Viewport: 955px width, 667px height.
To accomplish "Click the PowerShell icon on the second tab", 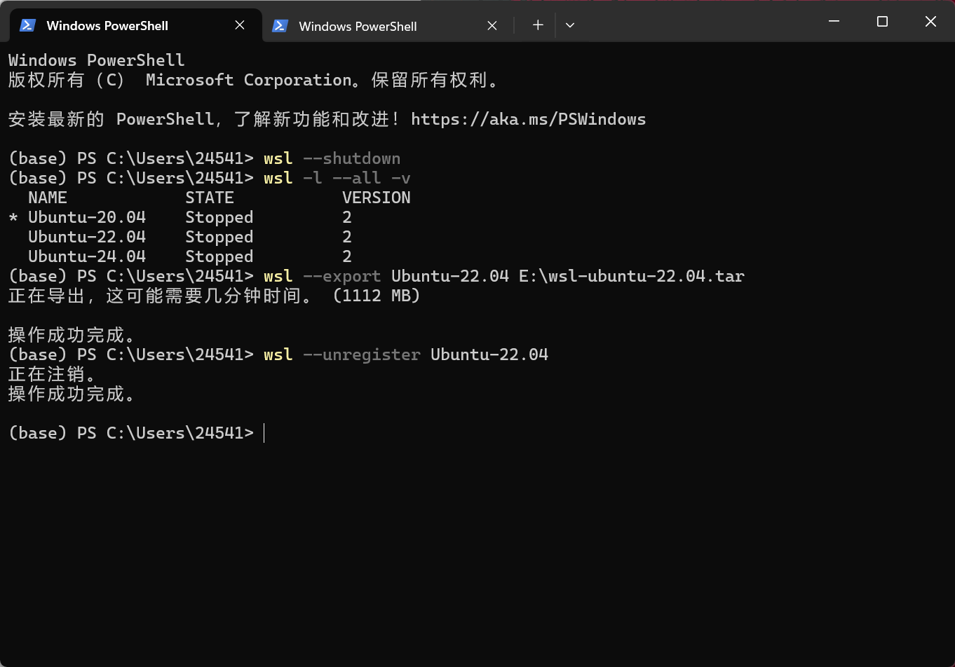I will coord(280,26).
